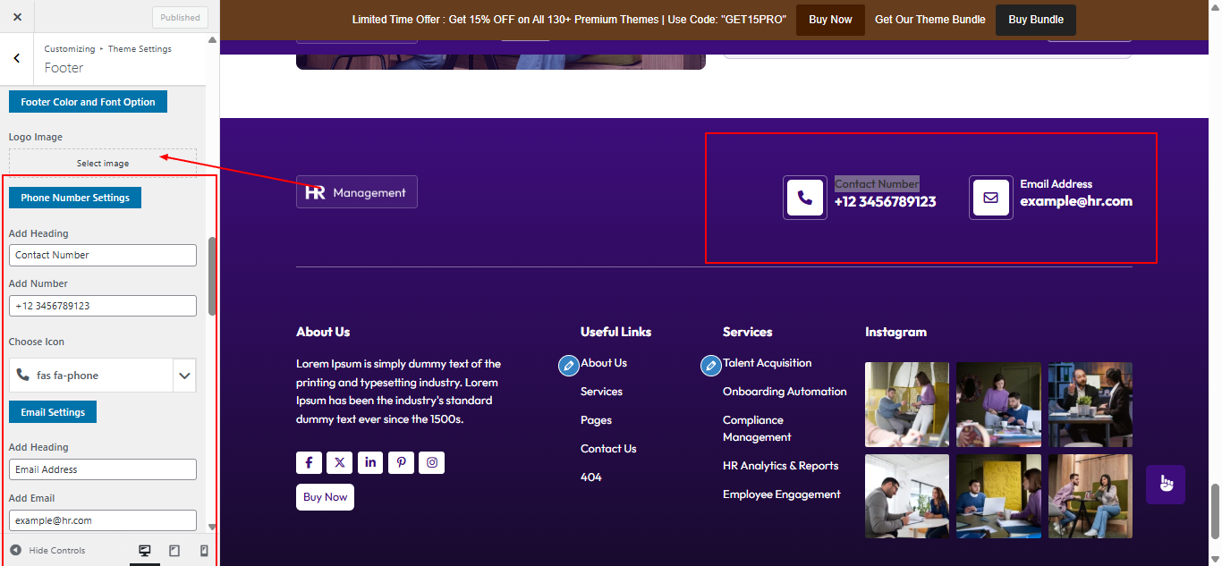
Task: Expand Email Settings section
Action: pyautogui.click(x=52, y=411)
